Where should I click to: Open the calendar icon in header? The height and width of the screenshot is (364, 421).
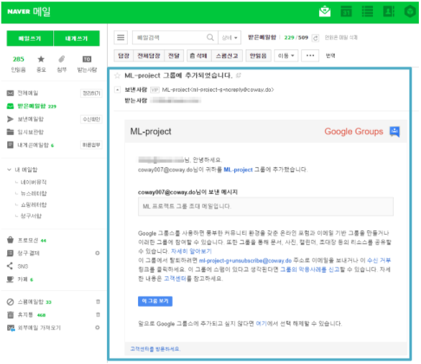coord(346,11)
